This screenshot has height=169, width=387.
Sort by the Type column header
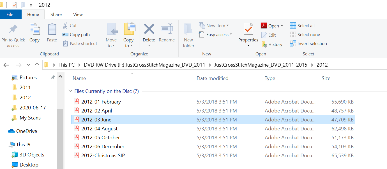point(270,78)
